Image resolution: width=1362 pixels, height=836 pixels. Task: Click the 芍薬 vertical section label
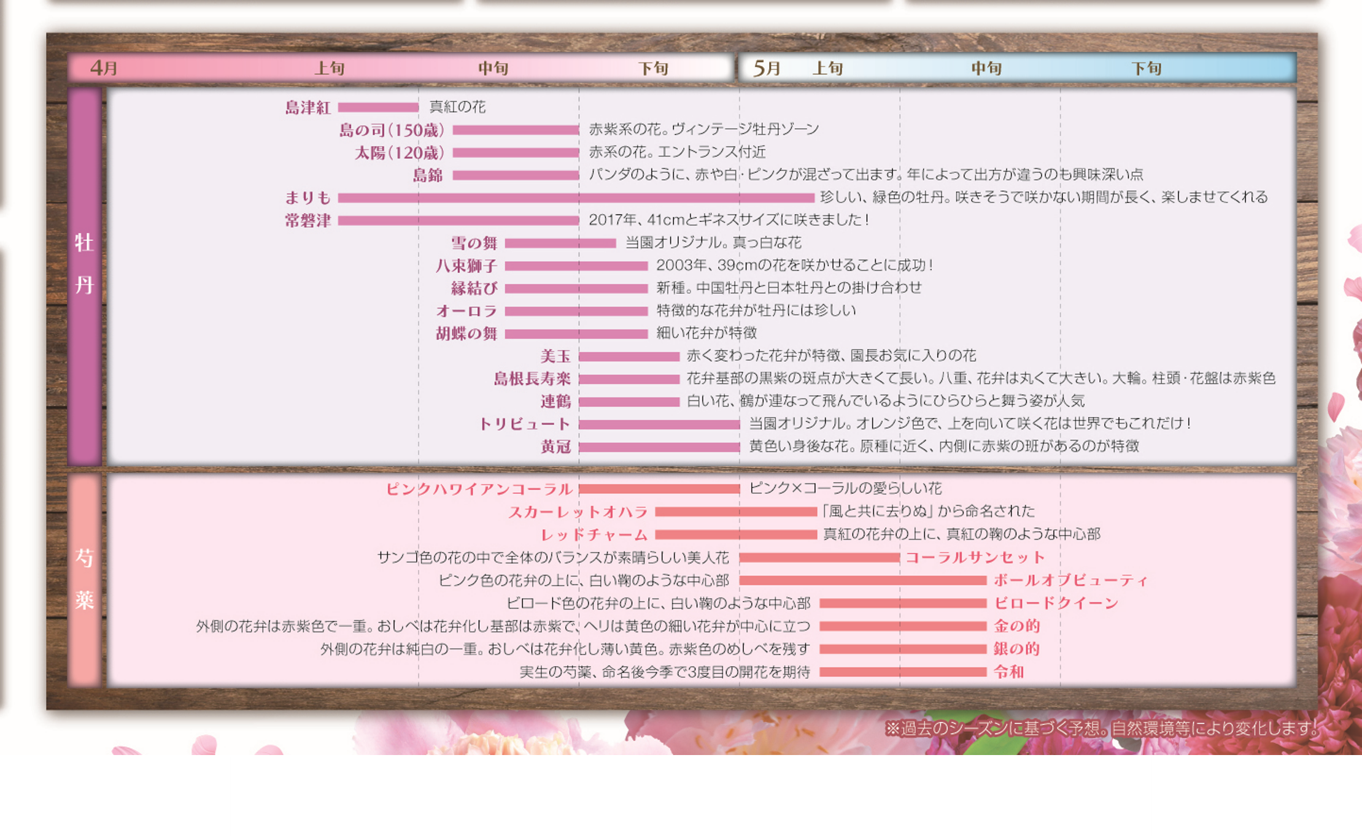pyautogui.click(x=84, y=579)
